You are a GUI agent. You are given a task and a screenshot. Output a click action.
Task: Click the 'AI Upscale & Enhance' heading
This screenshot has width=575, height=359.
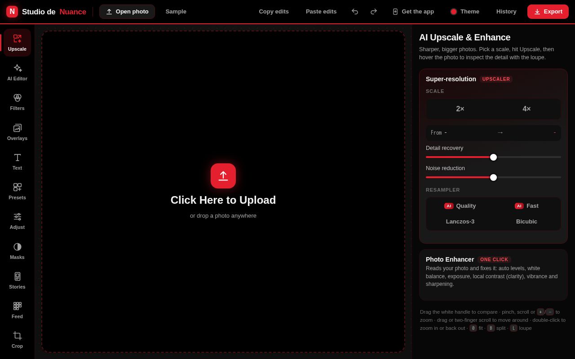(x=465, y=37)
